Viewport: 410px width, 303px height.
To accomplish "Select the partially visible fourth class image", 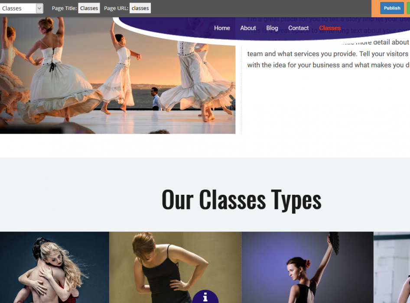I will pos(392,267).
